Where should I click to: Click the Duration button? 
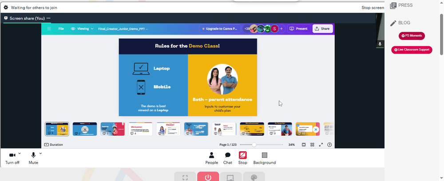click(54, 145)
